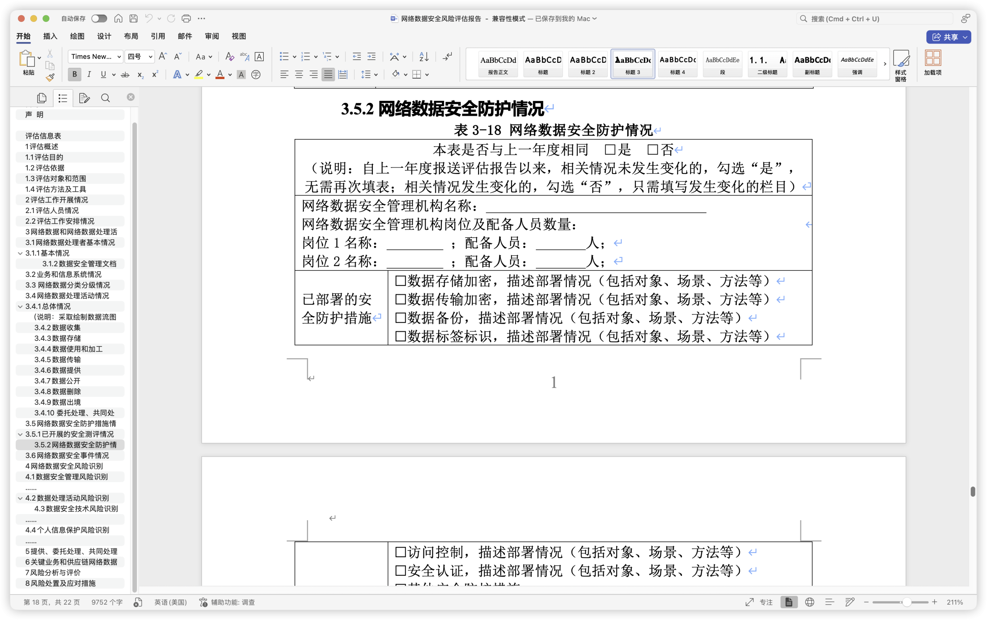Show the thumbnails pane icon in sidebar
The height and width of the screenshot is (620, 987).
click(41, 98)
